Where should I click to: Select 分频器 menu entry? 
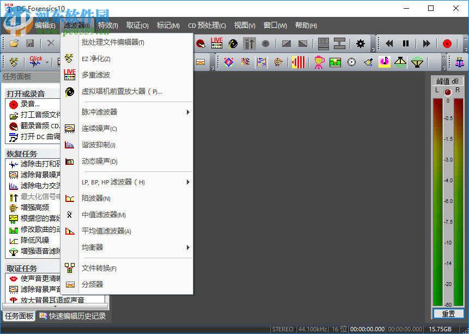click(x=127, y=284)
